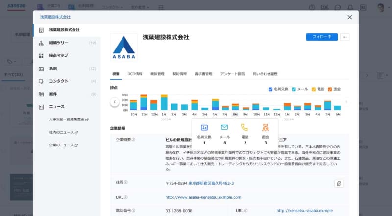Switch to the 問い合わせ履歴 tab
392x216 pixels.
click(265, 74)
